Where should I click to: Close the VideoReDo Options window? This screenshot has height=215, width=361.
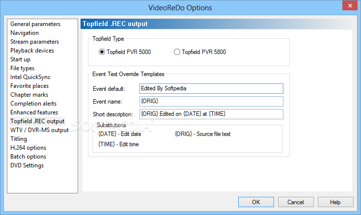[350, 7]
